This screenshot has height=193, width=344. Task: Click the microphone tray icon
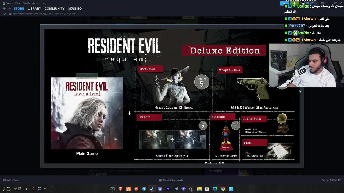[x=33, y=189]
